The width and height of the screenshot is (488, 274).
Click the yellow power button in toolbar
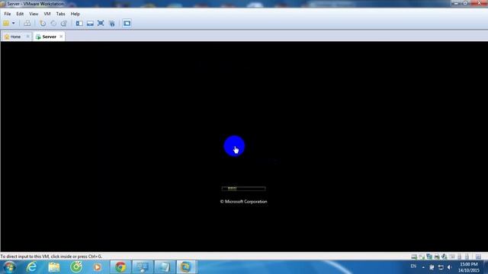point(6,24)
